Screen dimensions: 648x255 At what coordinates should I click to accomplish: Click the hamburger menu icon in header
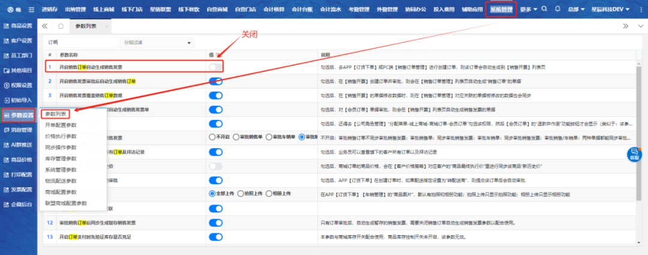point(31,10)
